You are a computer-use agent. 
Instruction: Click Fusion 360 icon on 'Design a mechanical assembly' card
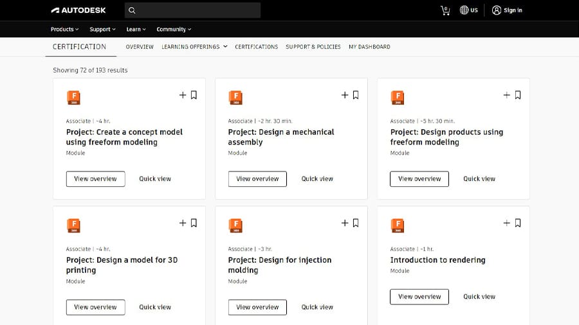235,98
